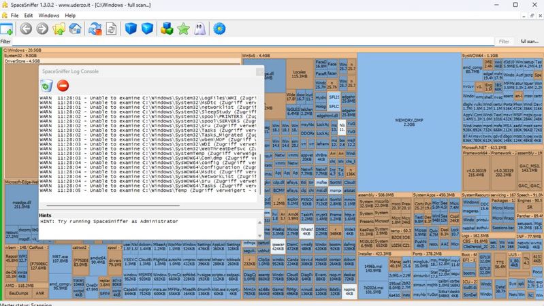Screen dimensions: 544x306
Task: Click the red stop icon in Log Console
Action: pyautogui.click(x=63, y=85)
